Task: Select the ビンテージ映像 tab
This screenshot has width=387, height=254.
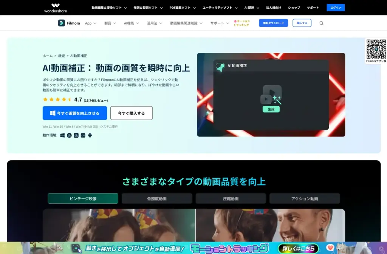Action: click(83, 198)
